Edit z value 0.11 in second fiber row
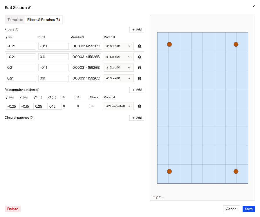 (53, 57)
